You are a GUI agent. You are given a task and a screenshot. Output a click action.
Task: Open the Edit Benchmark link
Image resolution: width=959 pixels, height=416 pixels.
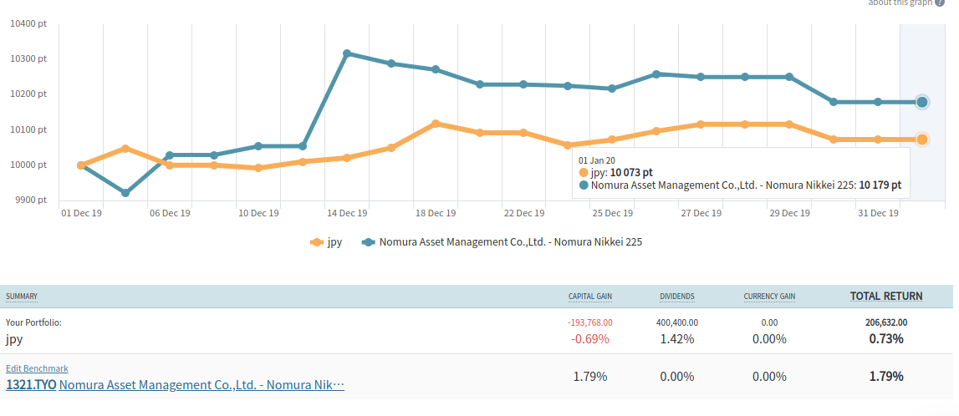tap(37, 368)
